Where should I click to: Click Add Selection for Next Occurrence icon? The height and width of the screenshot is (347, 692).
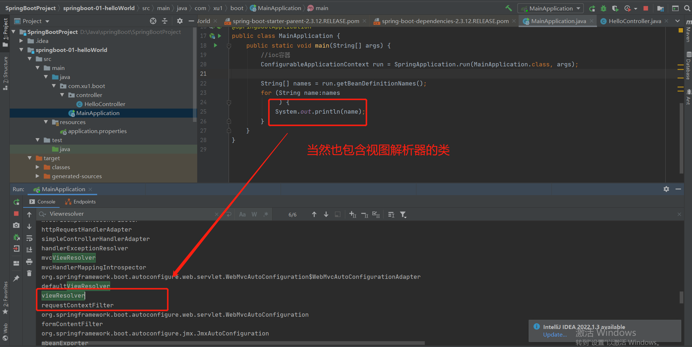click(x=353, y=215)
